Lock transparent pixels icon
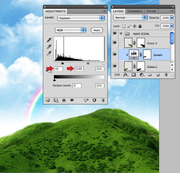Viewport: 180px width, 173px height. [124, 26]
